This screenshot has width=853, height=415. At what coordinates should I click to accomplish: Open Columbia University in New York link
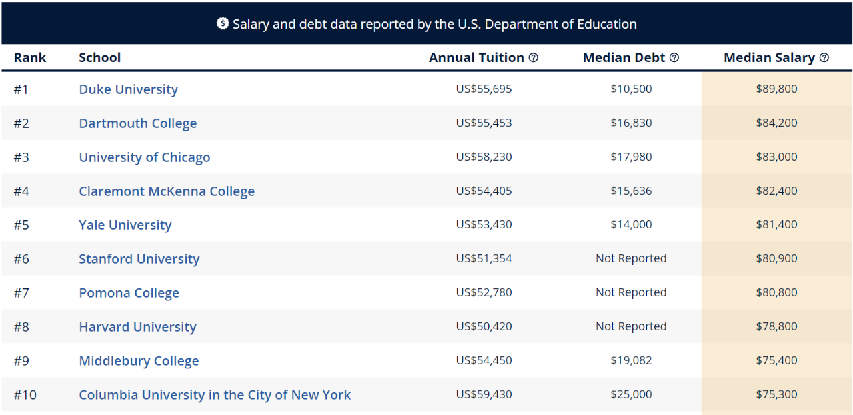(x=215, y=395)
